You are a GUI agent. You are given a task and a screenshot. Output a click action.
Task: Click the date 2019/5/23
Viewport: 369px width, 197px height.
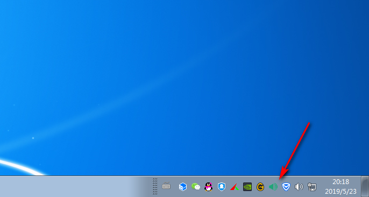tap(341, 191)
